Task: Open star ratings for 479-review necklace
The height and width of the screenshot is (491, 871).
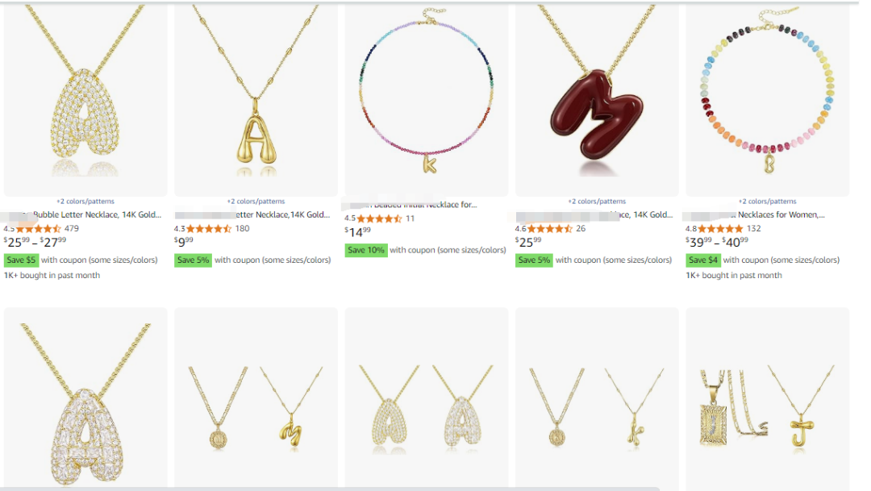Action: 39,228
